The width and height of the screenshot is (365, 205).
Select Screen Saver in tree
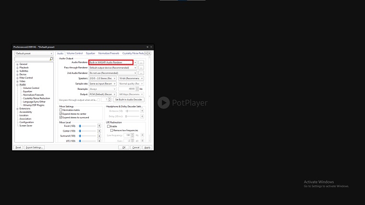[x=26, y=126]
